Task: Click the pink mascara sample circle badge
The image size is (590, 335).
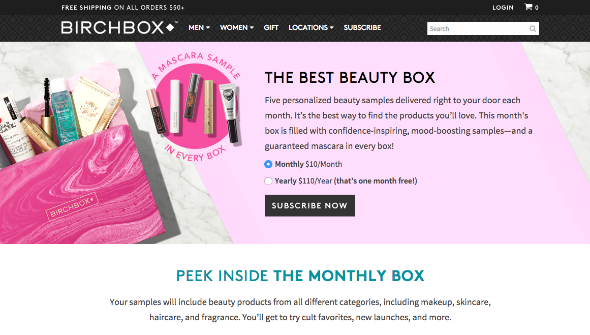Action: 195,106
